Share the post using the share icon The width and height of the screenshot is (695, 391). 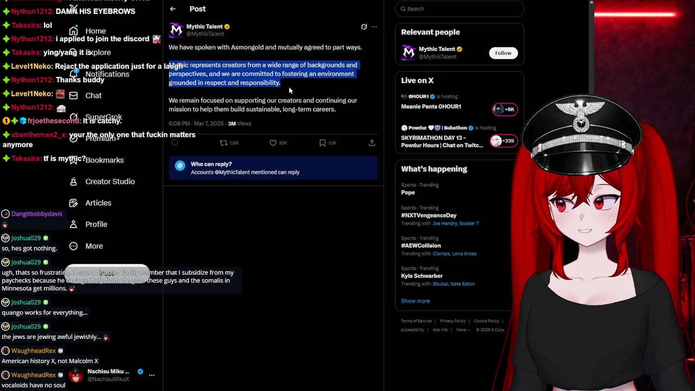pos(372,143)
